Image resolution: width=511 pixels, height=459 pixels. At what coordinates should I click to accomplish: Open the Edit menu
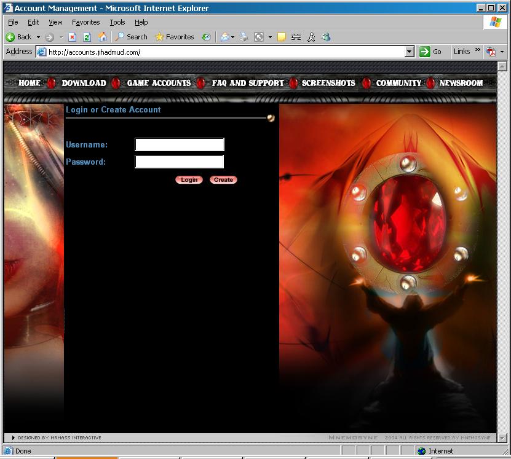click(x=33, y=22)
